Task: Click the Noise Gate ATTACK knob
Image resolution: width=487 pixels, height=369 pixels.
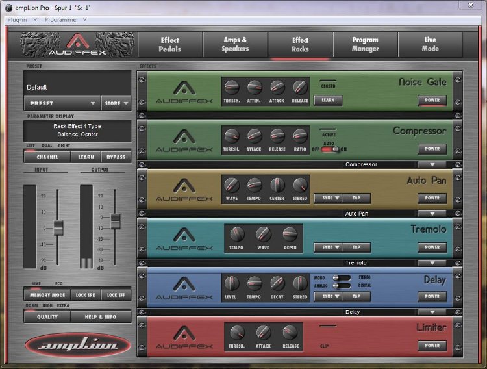Action: (x=277, y=87)
